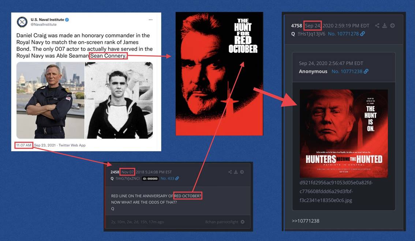Click the chain link icon beside No. 433
415x241 pixels.
pos(177,178)
